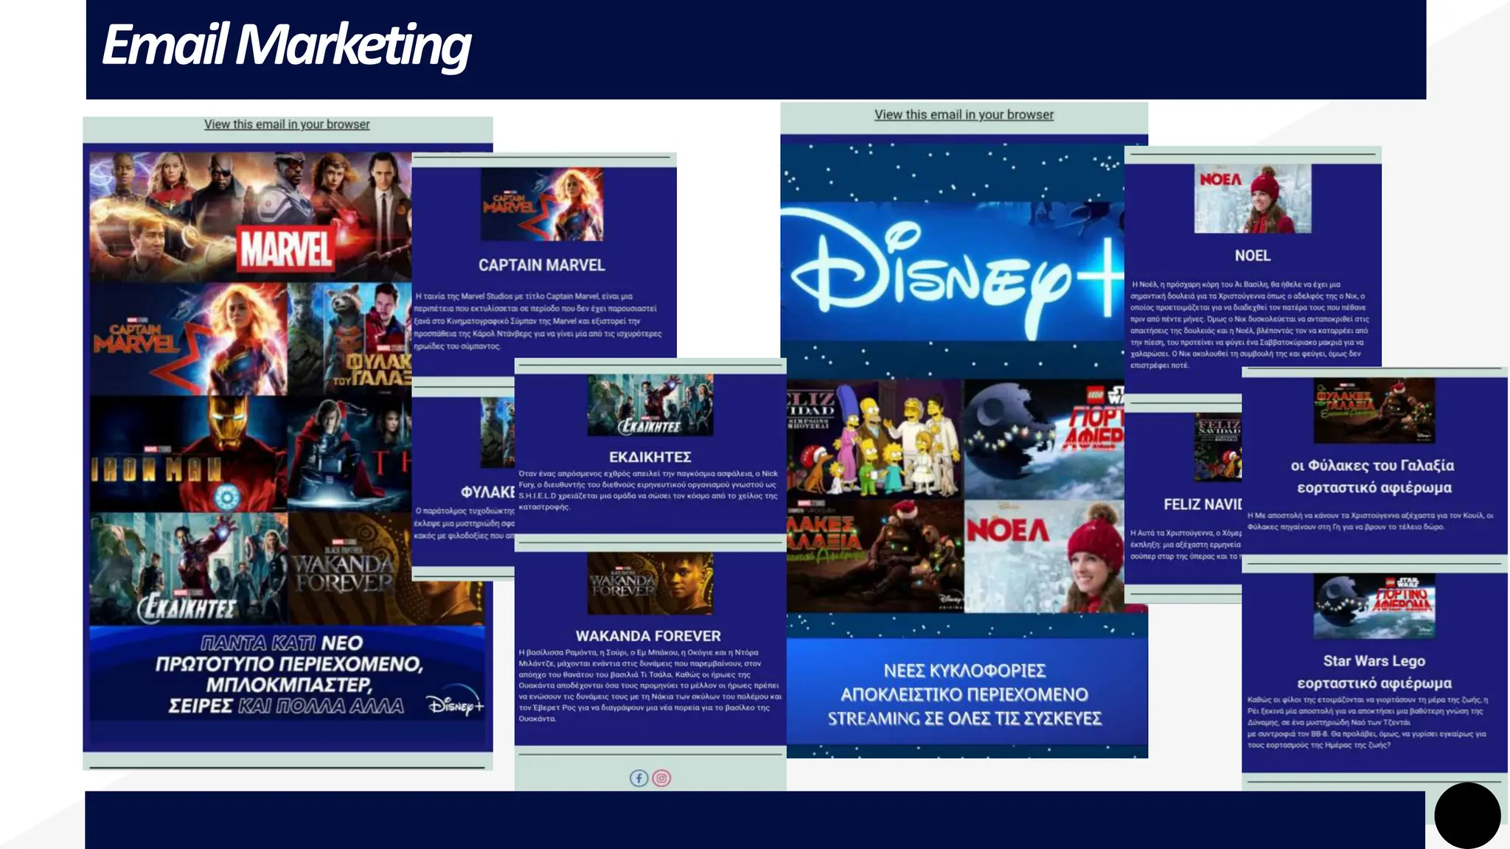The height and width of the screenshot is (849, 1510).
Task: Click the Wakanda Forever thumbnail in the lower card
Action: point(650,584)
